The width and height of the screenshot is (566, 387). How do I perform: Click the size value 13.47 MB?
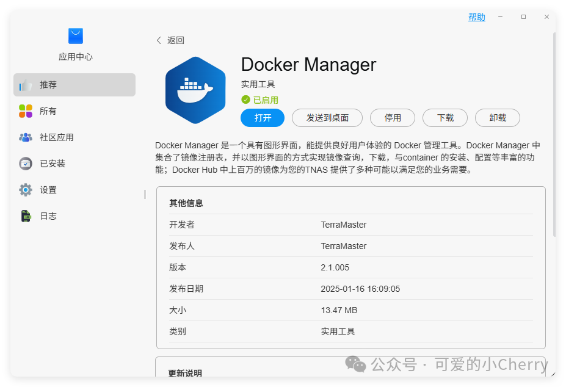[x=339, y=310]
